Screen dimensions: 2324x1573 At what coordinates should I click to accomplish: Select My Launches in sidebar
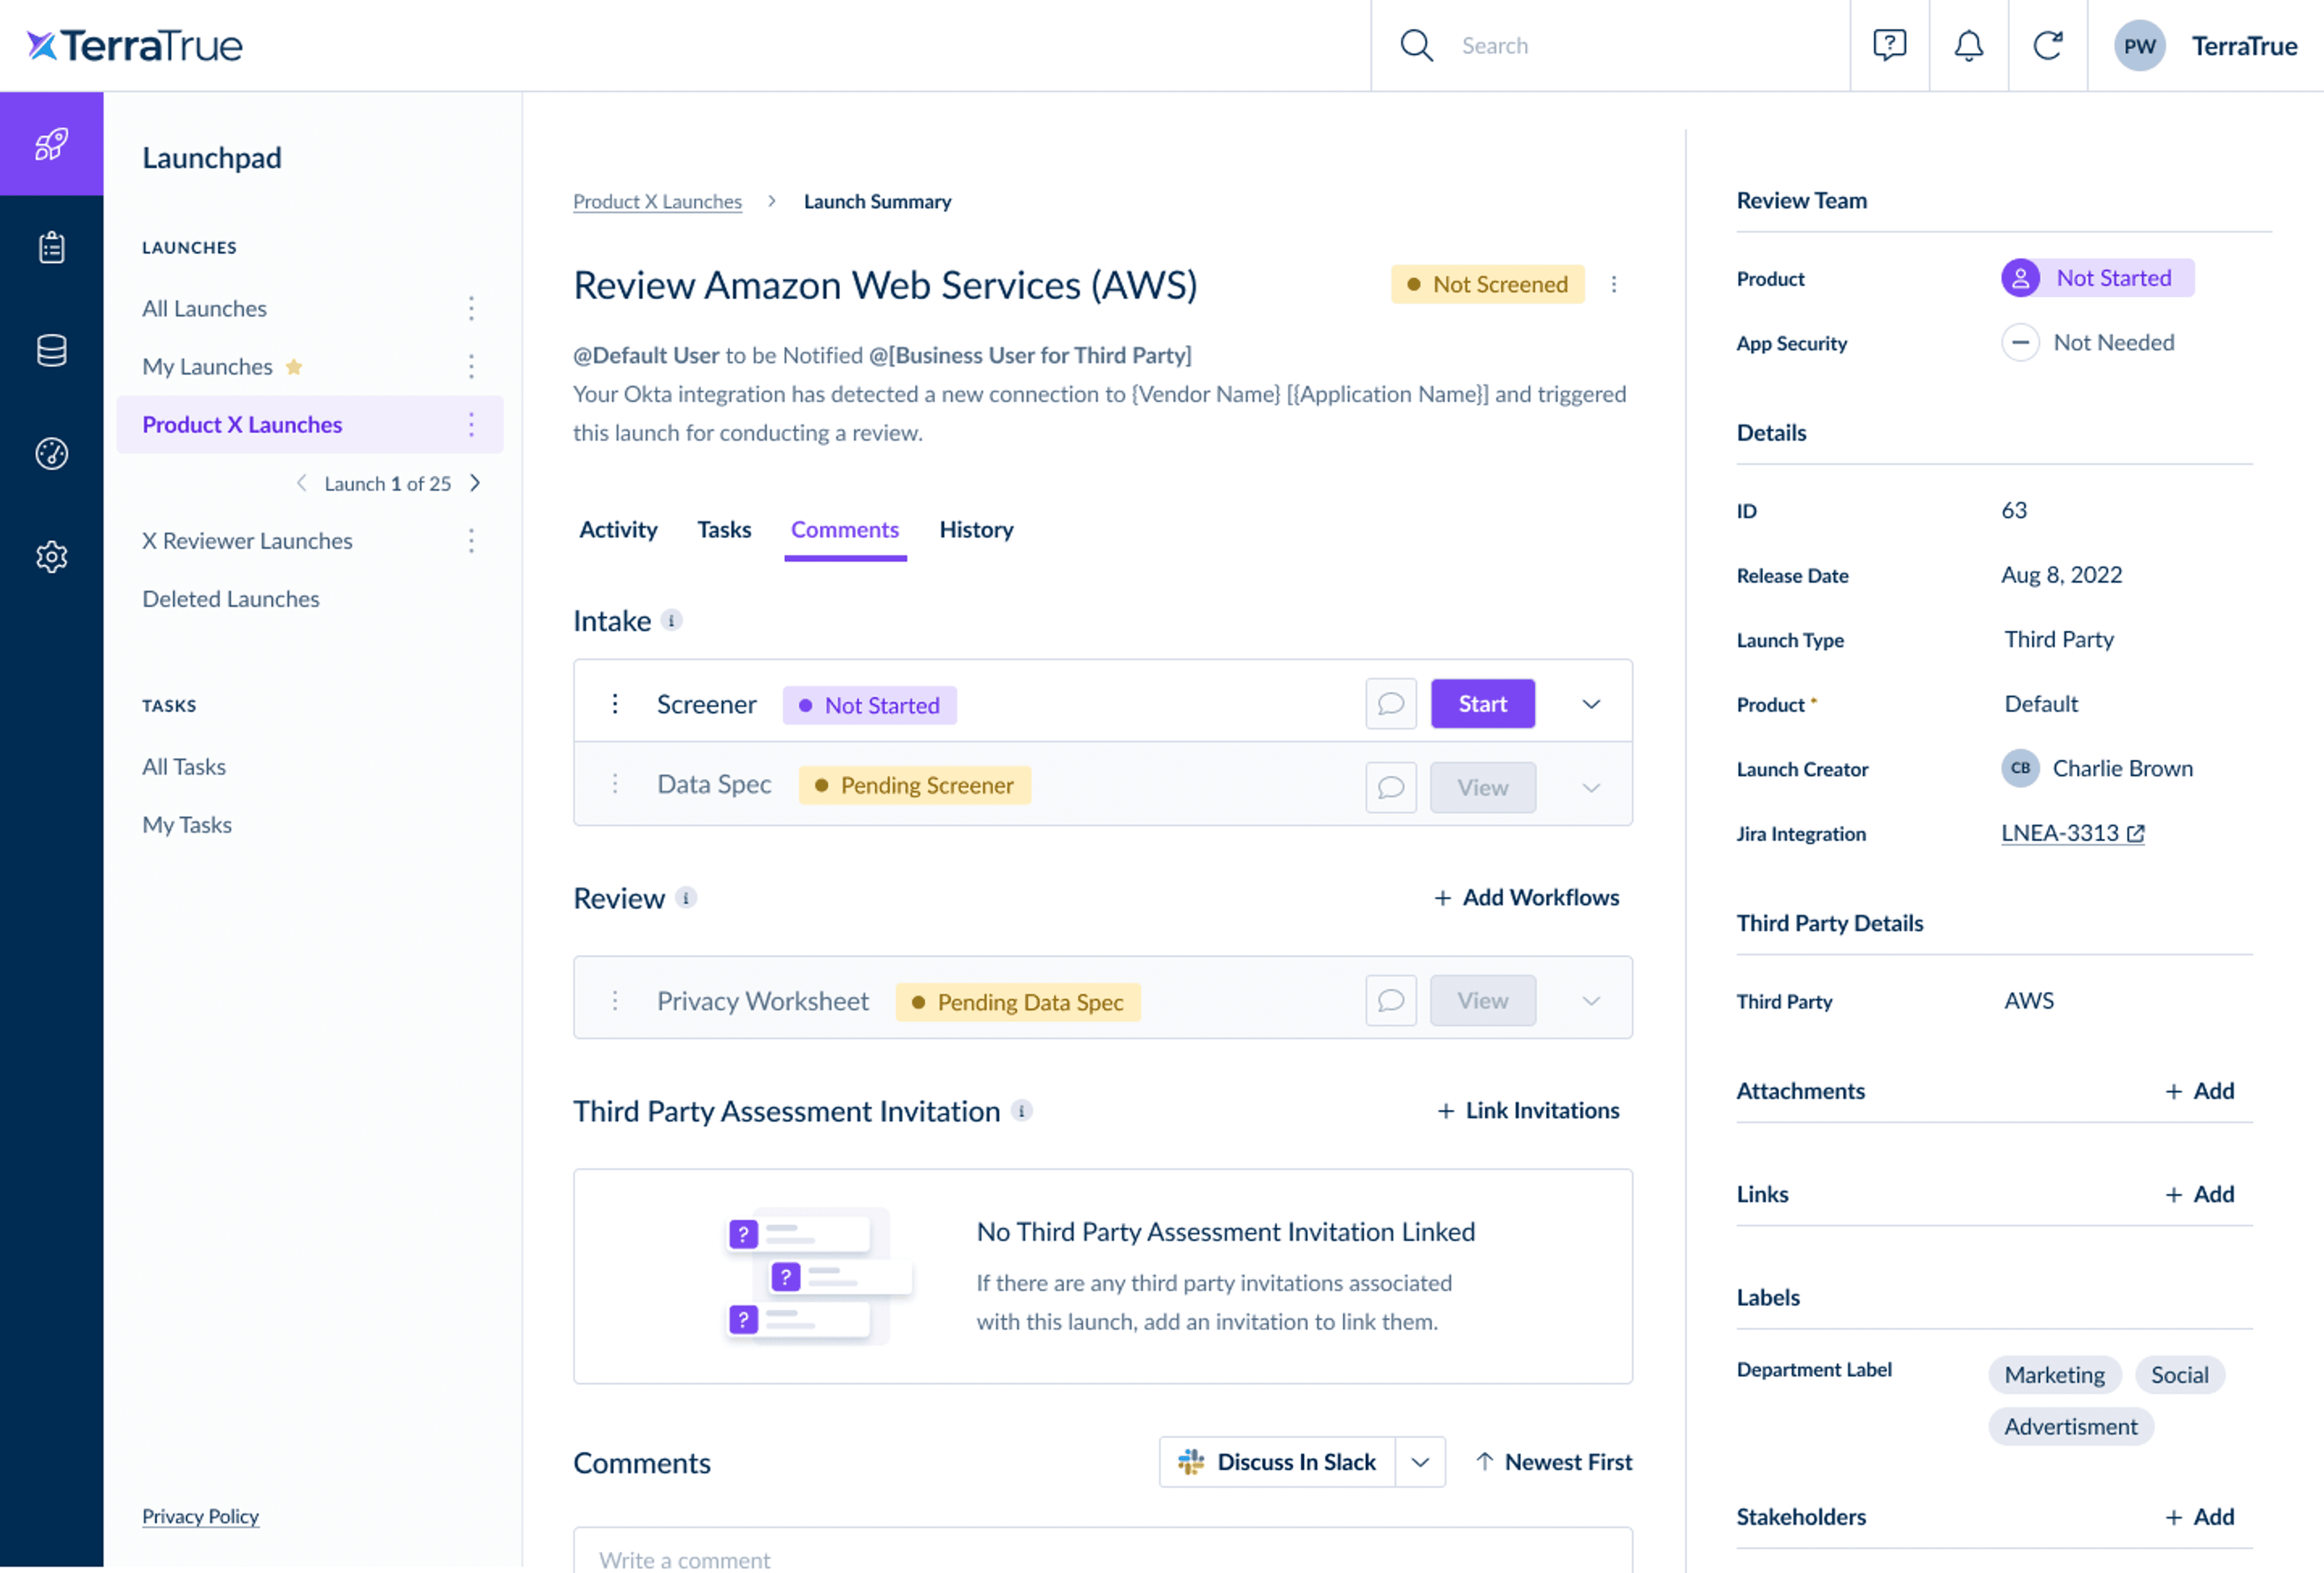point(207,367)
